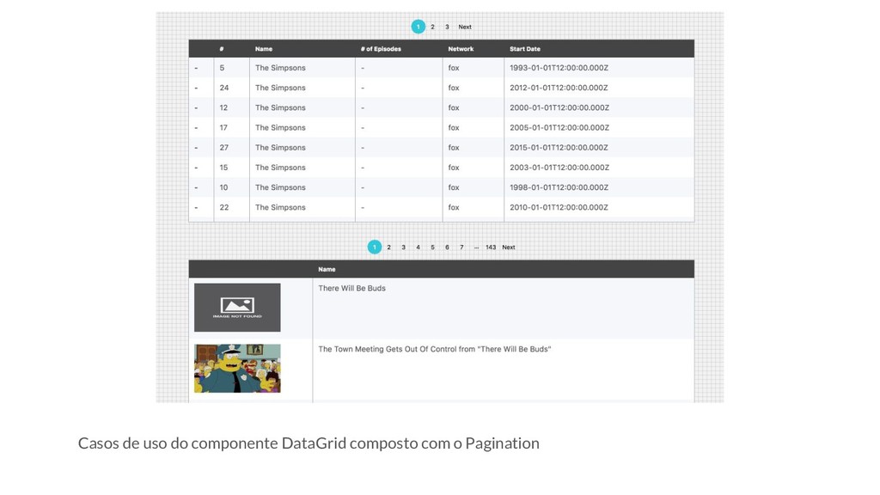Click The Town Meeting Gets Out Of Control title
This screenshot has width=880, height=495.
tap(434, 349)
